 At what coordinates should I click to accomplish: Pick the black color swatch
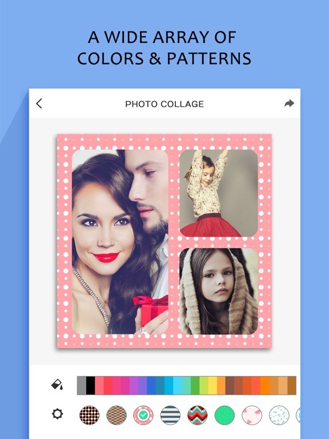[x=91, y=385]
